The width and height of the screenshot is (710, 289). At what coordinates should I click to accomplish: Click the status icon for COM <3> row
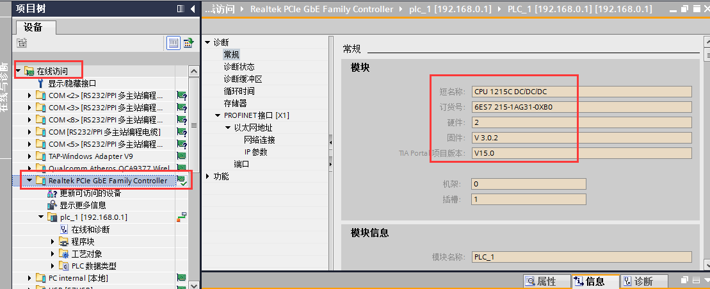[182, 108]
